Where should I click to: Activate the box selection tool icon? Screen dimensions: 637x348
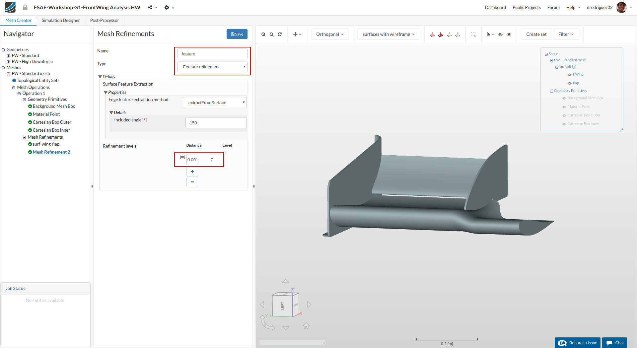point(473,35)
